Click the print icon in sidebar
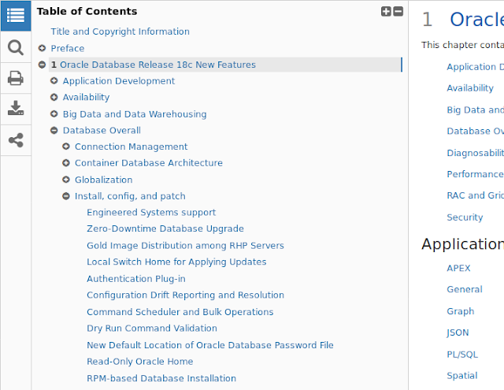The image size is (504, 390). (x=16, y=78)
